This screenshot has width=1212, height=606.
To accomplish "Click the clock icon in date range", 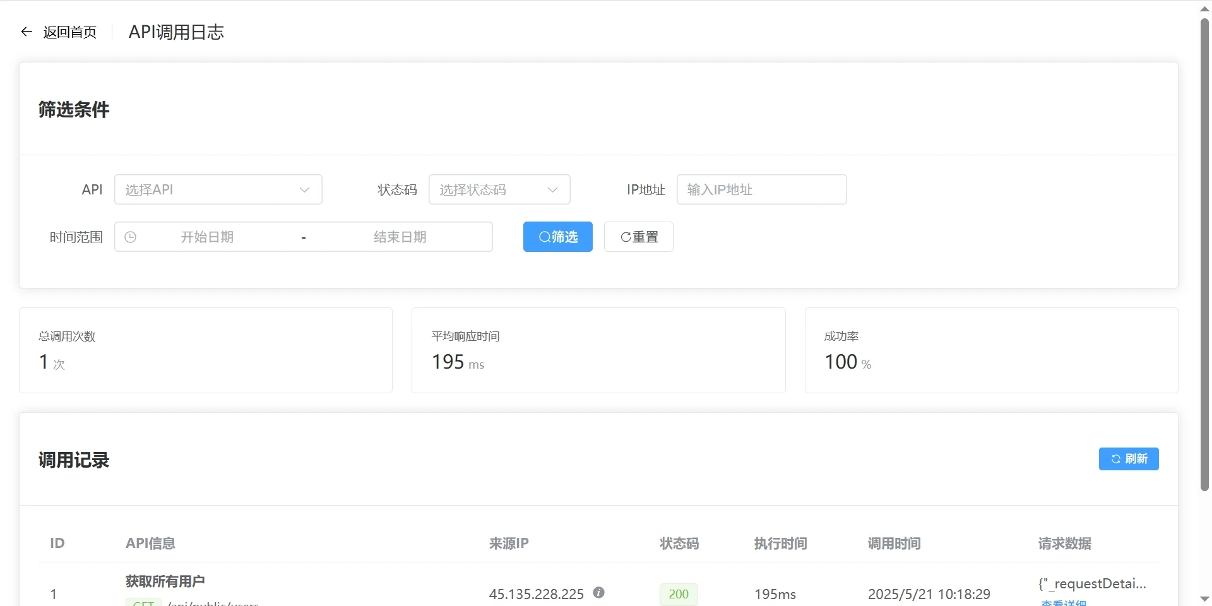I will pyautogui.click(x=131, y=237).
